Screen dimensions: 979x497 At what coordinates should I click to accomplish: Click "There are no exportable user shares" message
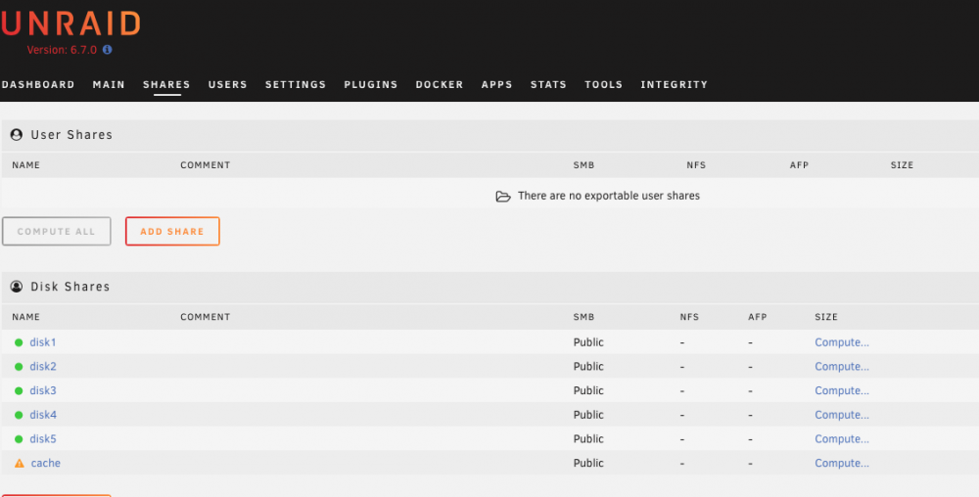coord(609,196)
